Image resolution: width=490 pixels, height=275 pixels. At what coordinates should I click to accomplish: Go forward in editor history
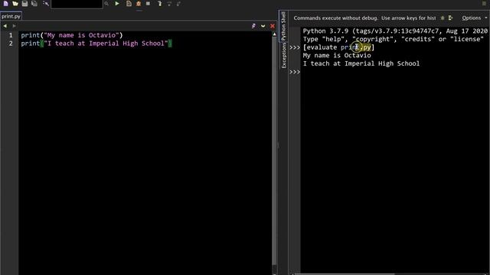point(14,26)
